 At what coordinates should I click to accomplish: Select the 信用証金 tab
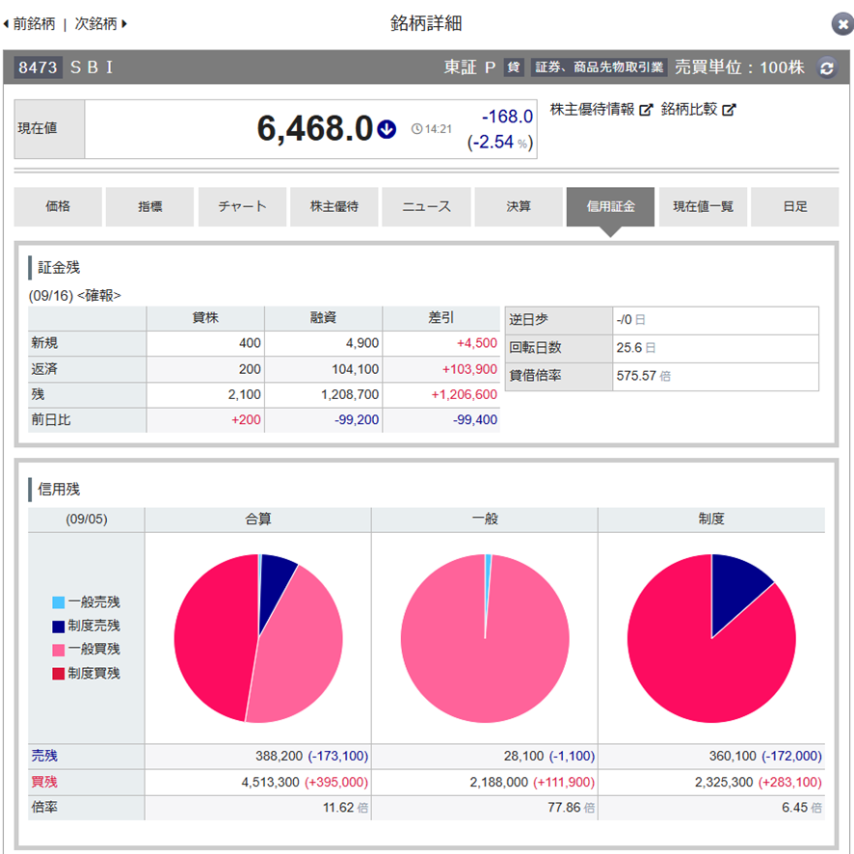(610, 206)
